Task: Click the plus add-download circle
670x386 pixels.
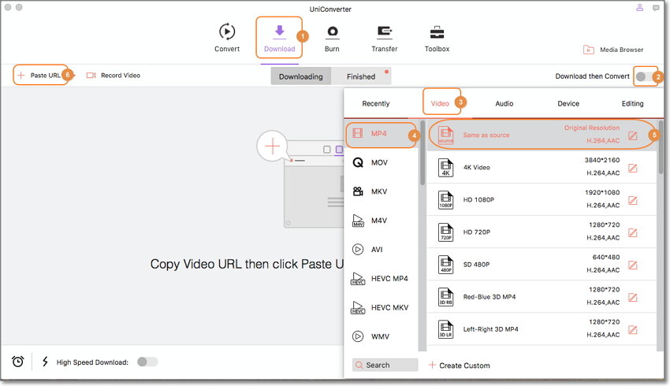Action: tap(272, 147)
